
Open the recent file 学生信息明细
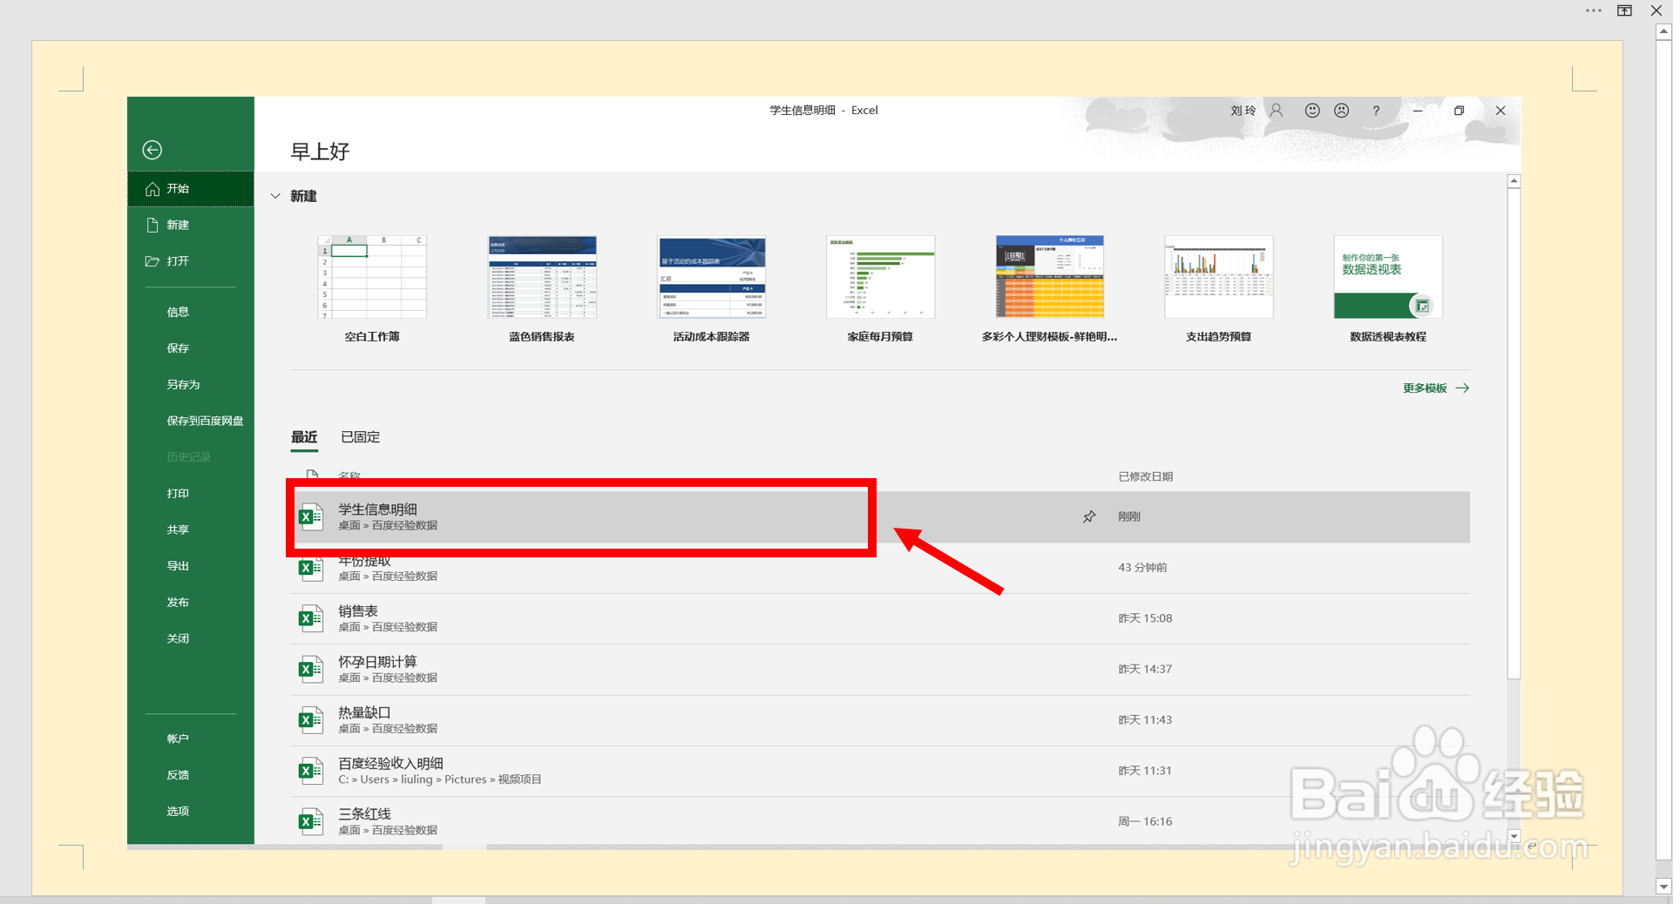click(880, 517)
